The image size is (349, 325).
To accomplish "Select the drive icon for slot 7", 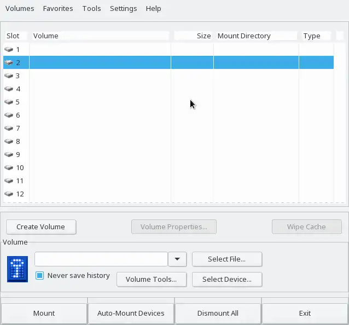I will coord(9,128).
